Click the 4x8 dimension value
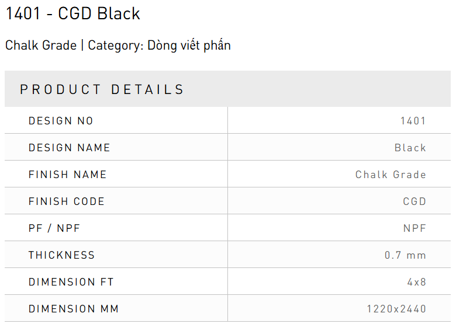 pyautogui.click(x=416, y=282)
